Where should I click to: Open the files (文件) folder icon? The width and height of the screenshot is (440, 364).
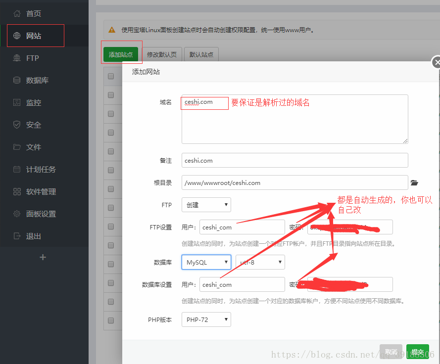click(x=17, y=147)
